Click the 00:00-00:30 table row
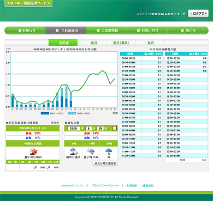 tap(141, 58)
